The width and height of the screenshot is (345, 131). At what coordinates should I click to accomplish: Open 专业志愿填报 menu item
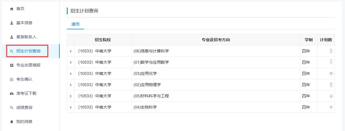(x=28, y=65)
